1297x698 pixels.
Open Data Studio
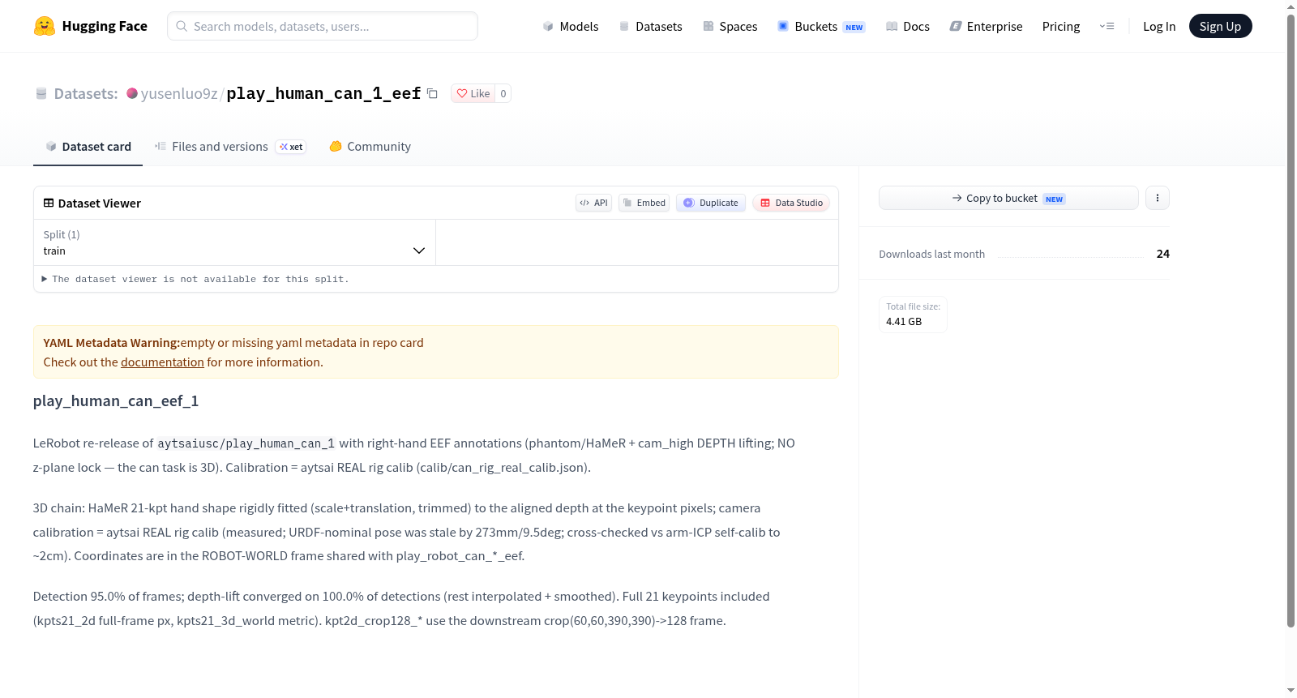[791, 203]
